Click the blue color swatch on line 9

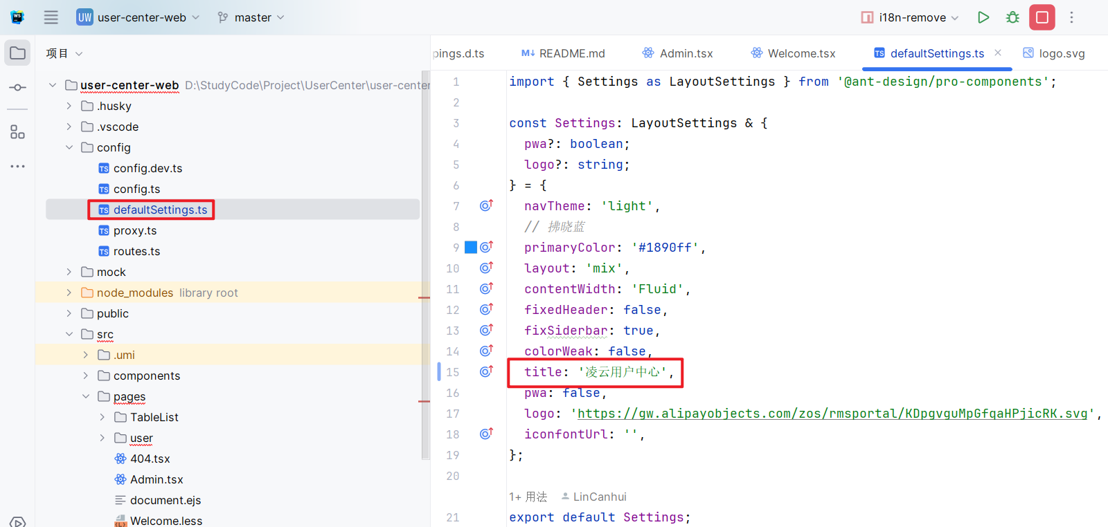471,247
